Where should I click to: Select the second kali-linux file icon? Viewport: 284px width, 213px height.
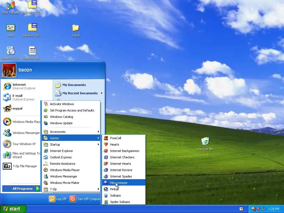point(32,53)
